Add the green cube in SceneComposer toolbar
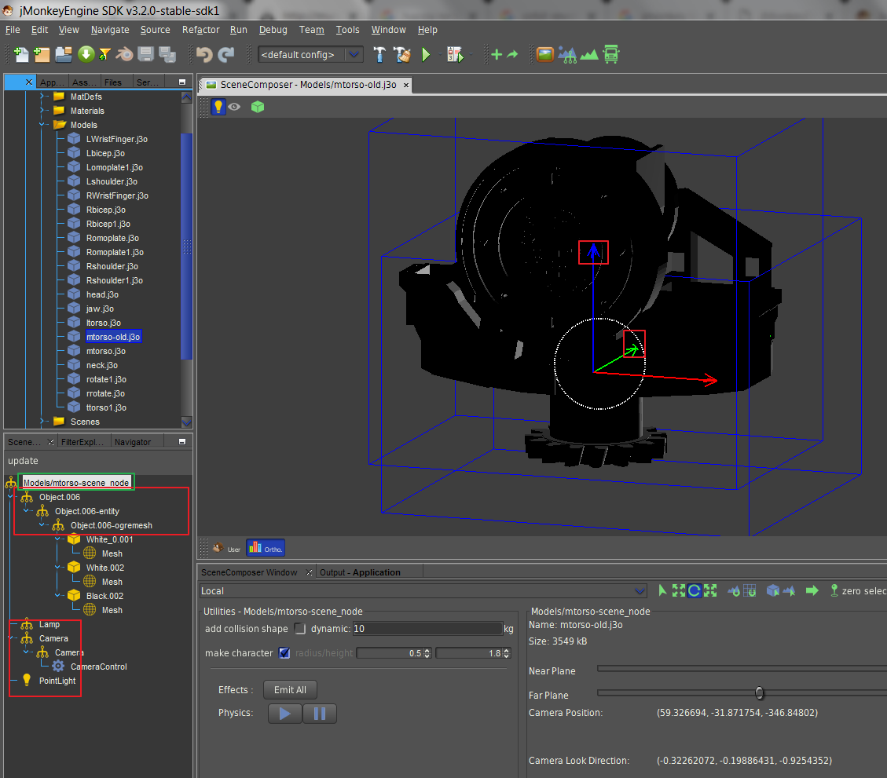887x778 pixels. tap(258, 106)
